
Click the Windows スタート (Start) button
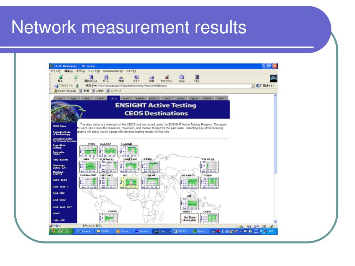pos(61,231)
